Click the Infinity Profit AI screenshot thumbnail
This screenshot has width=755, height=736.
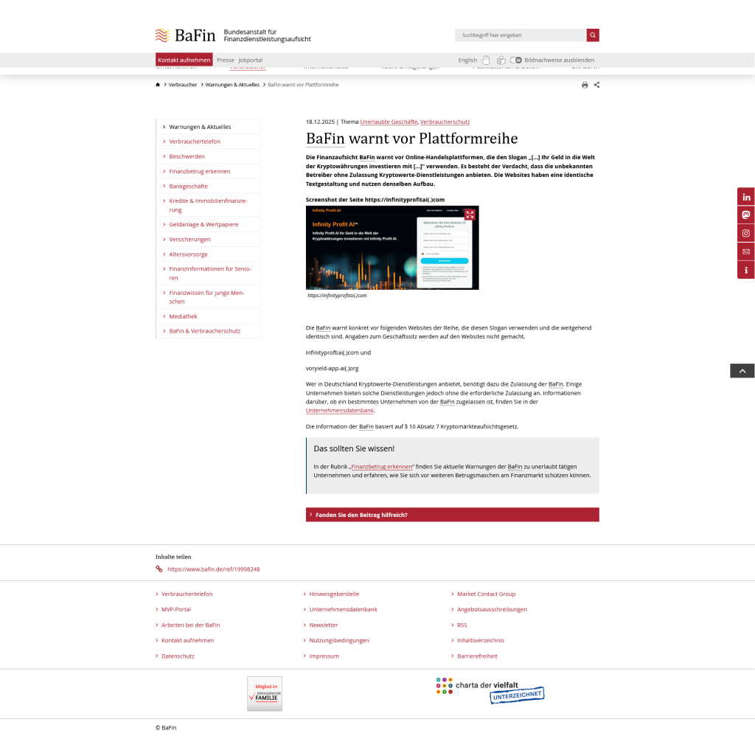392,248
